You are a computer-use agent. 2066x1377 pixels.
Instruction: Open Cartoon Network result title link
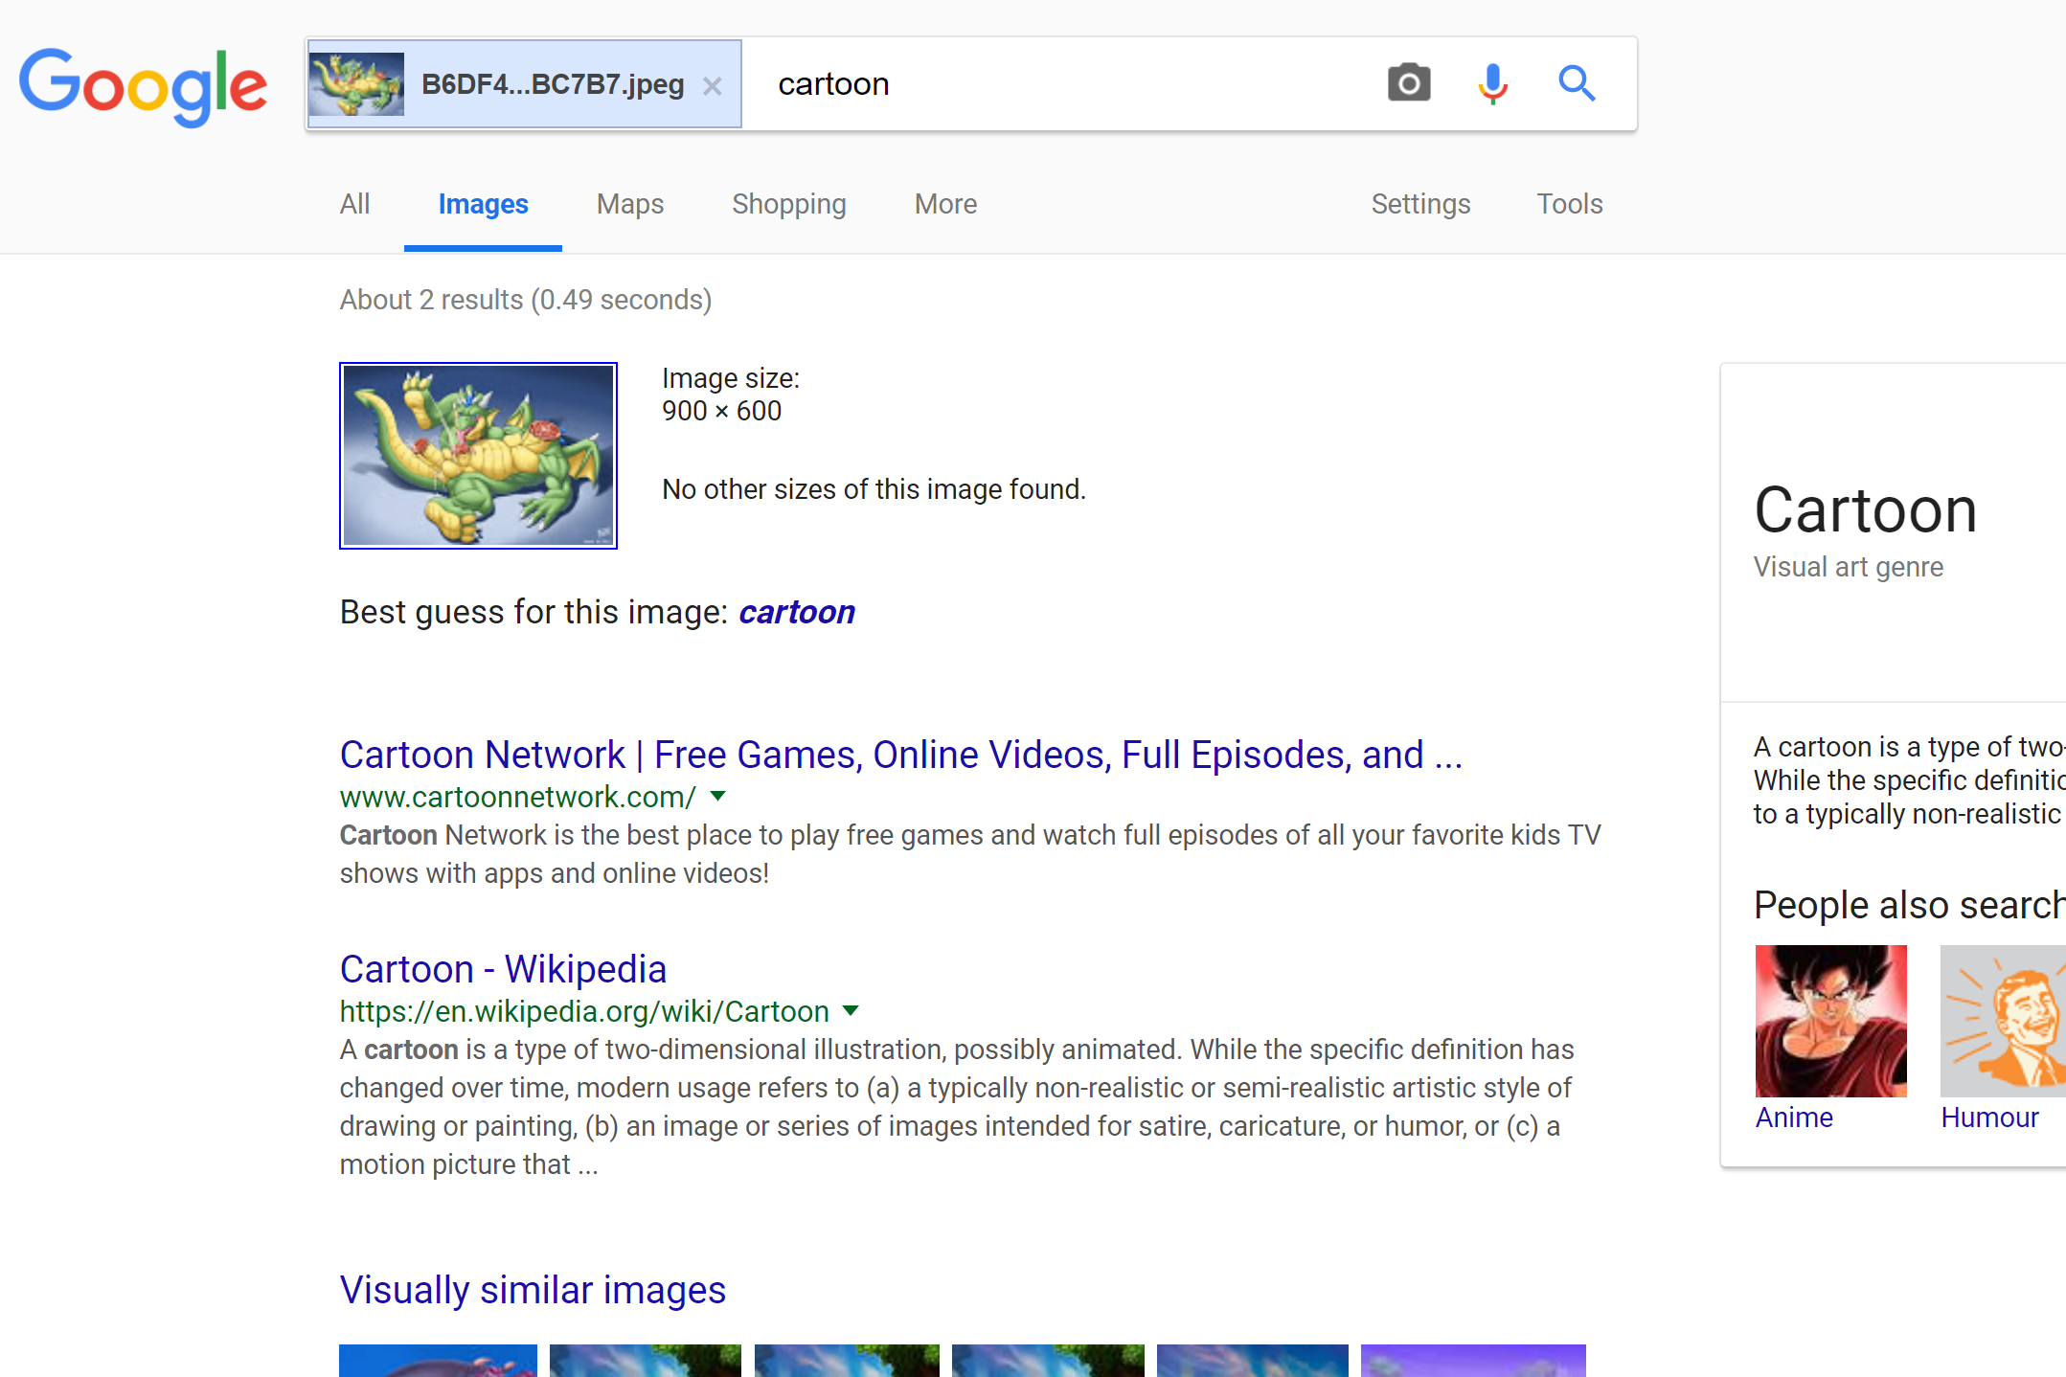[901, 755]
